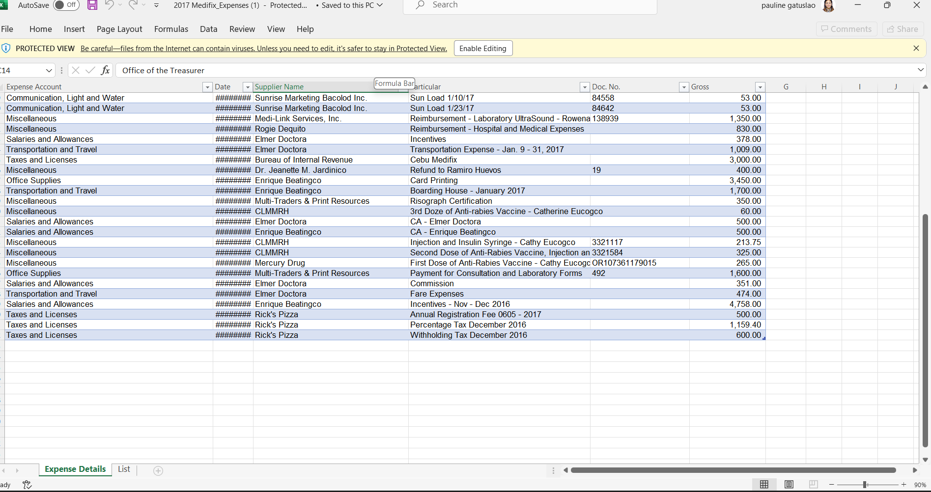Select the cell Card Printing
The height and width of the screenshot is (492, 931).
[x=499, y=180]
